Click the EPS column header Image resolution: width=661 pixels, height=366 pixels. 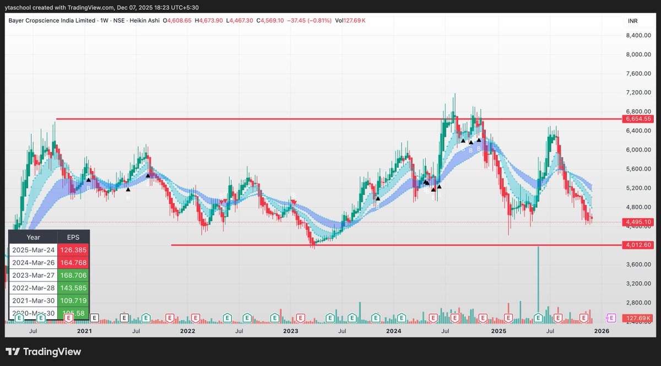73,237
